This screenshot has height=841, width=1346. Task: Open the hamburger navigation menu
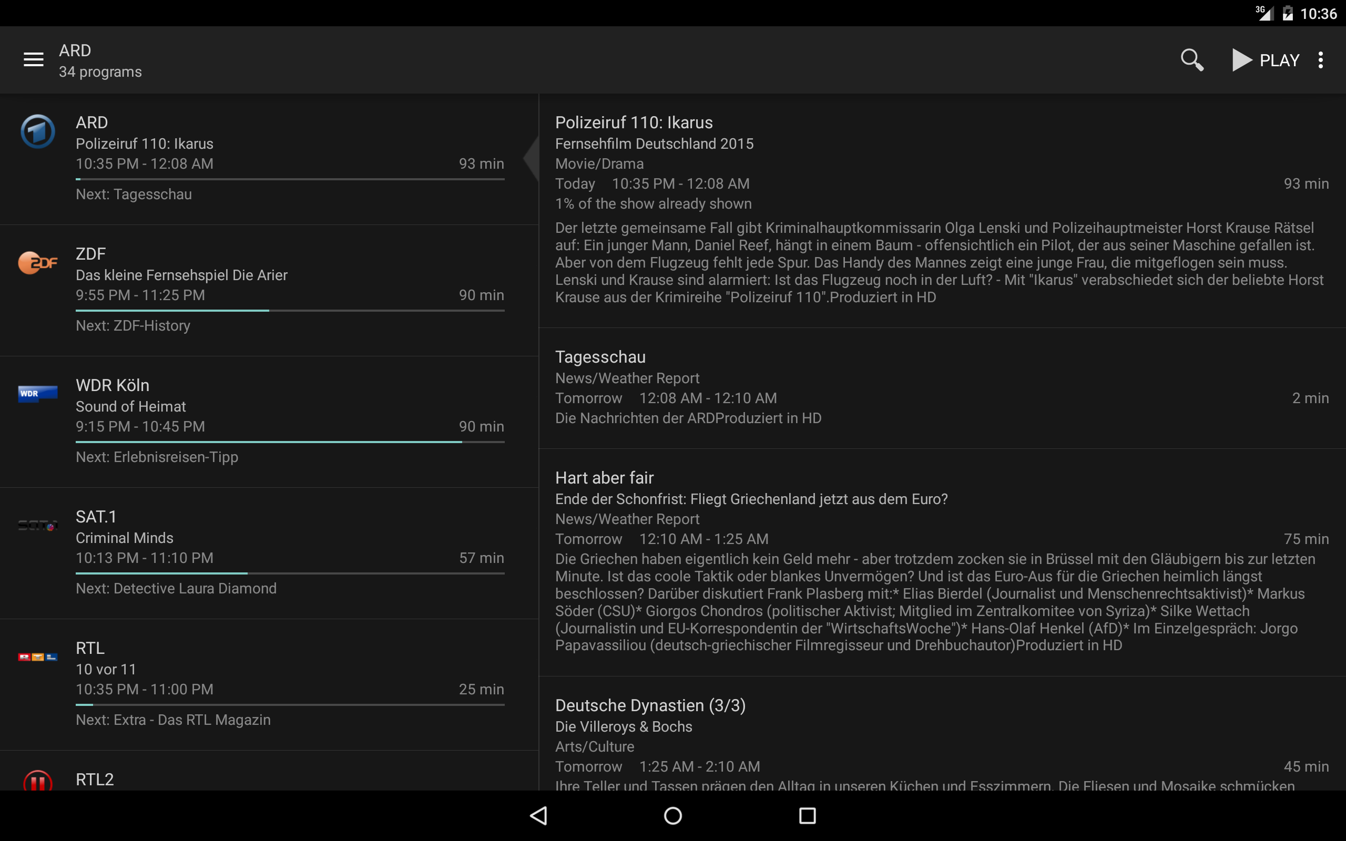click(33, 59)
